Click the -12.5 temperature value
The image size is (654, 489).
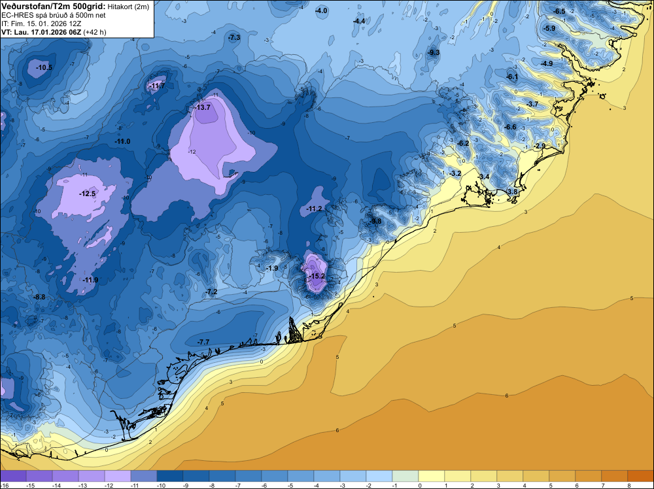87,194
